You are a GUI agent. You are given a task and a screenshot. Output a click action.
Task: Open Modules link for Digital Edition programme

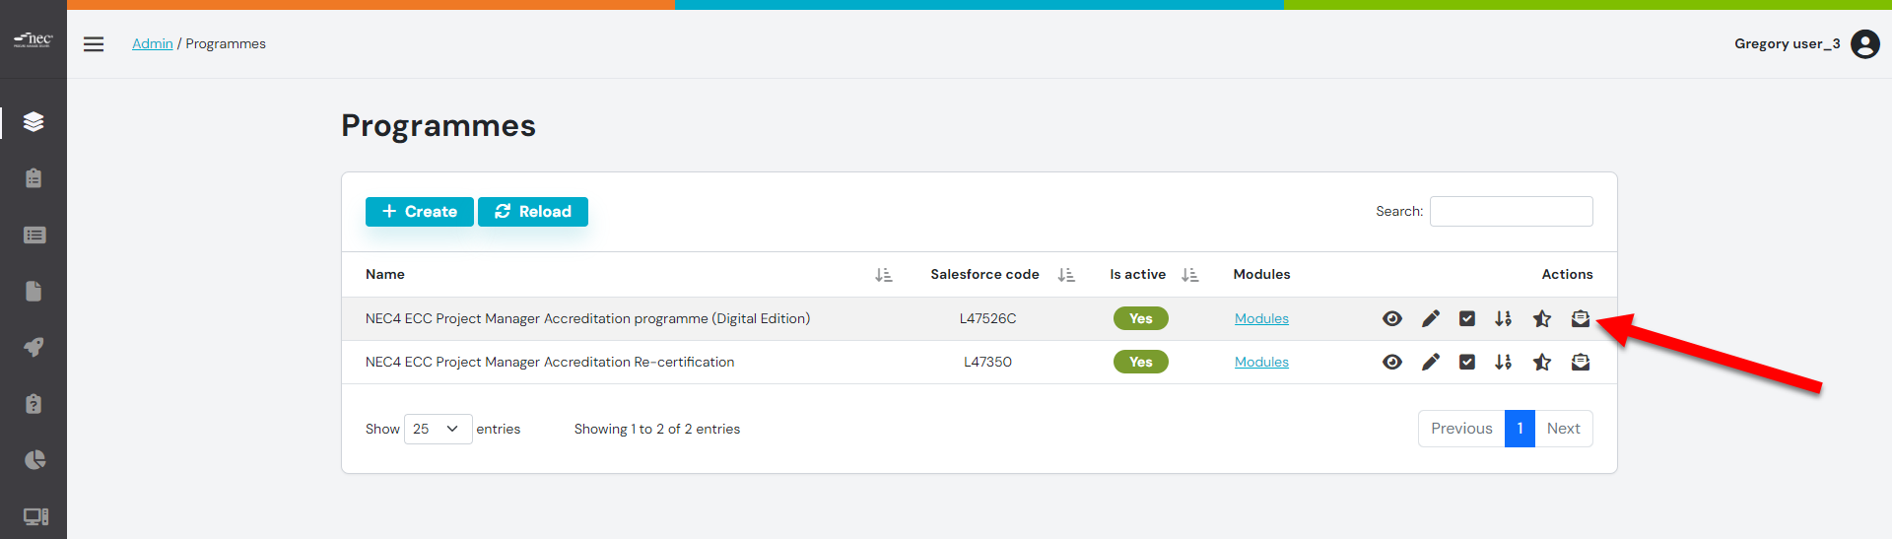1261,318
